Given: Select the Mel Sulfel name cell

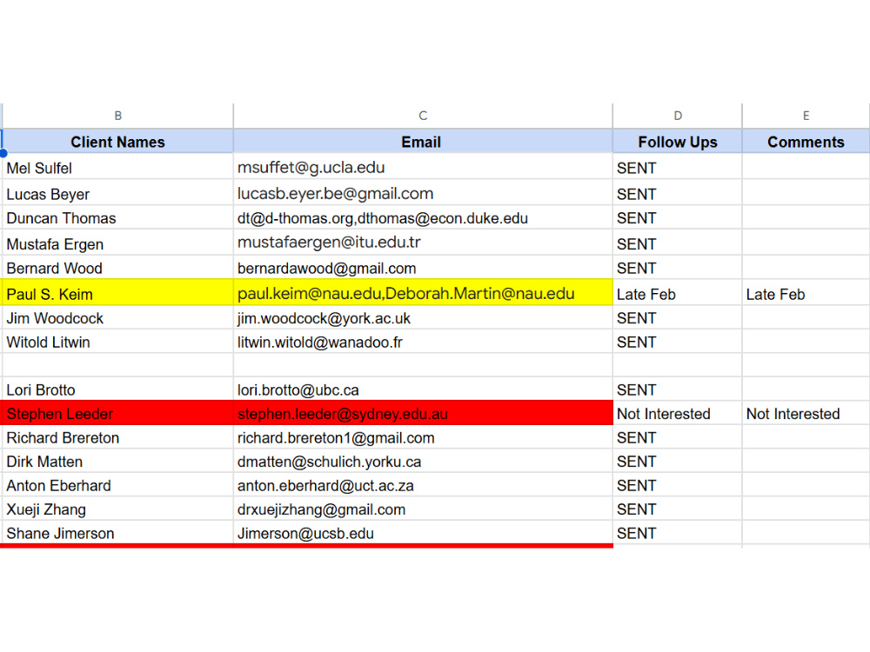Looking at the screenshot, I should click(x=117, y=166).
